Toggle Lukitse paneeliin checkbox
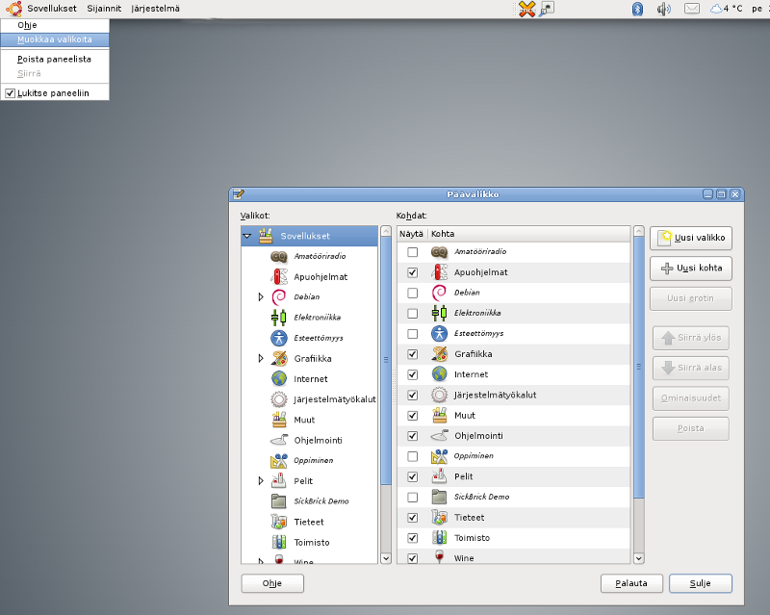Viewport: 770px width, 615px height. tap(11, 93)
